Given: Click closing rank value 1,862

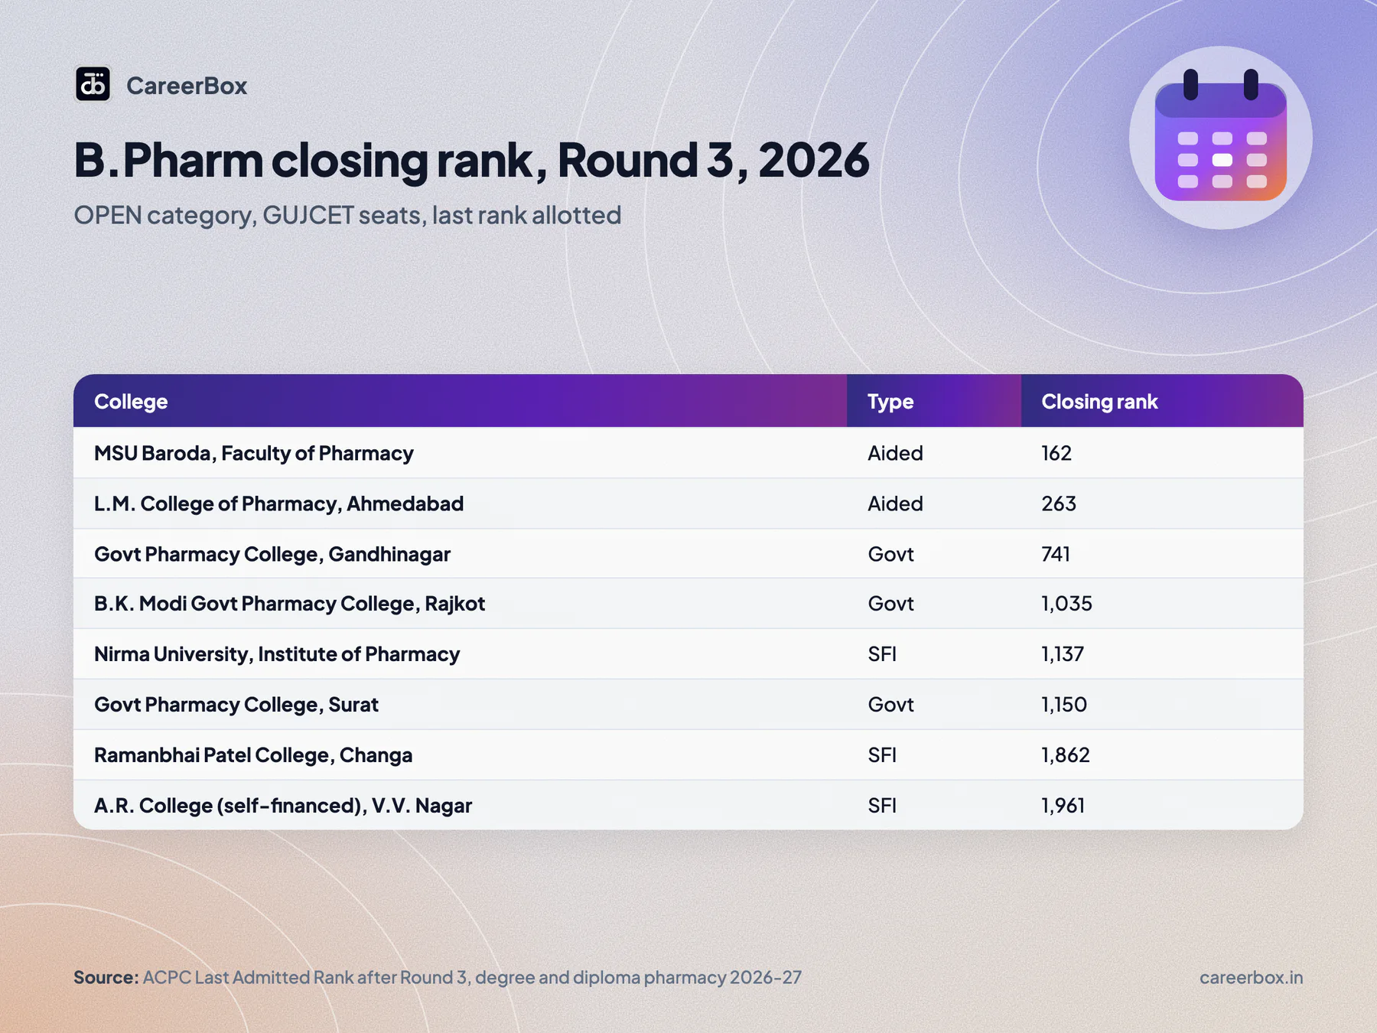Looking at the screenshot, I should coord(1066,755).
